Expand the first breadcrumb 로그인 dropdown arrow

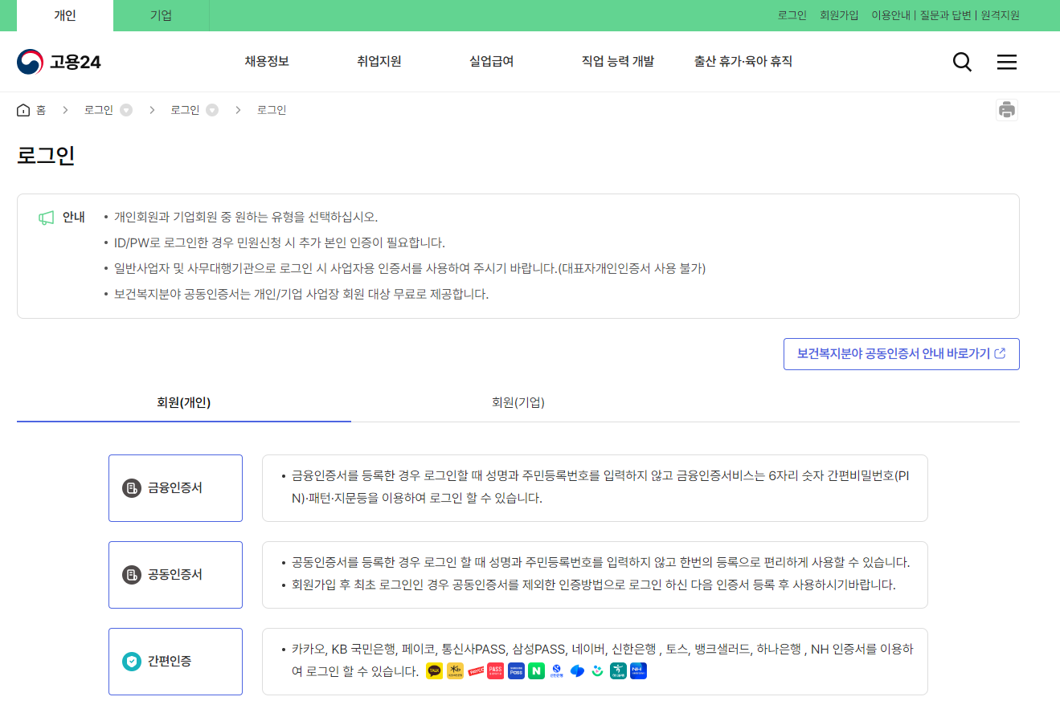(126, 109)
